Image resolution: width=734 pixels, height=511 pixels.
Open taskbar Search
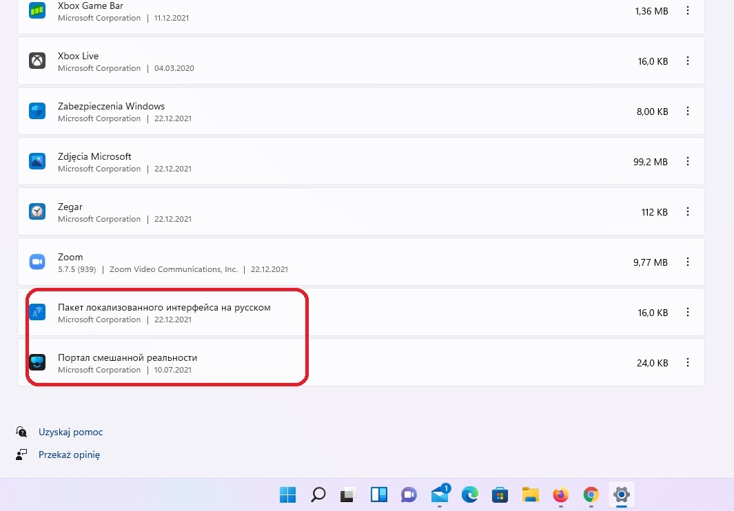(x=318, y=494)
